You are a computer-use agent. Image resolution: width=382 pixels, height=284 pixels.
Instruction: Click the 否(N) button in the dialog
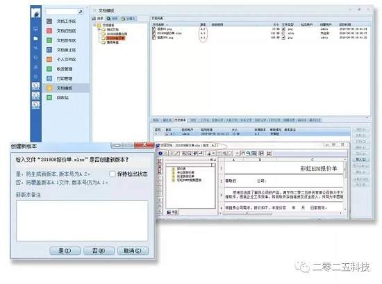pyautogui.click(x=99, y=251)
